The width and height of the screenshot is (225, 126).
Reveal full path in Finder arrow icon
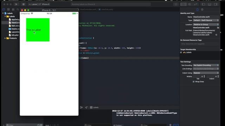tap(216, 35)
